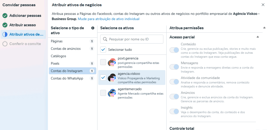Toggle the Conteúdo permission switch
This screenshot has width=267, height=130.
(x=174, y=50)
